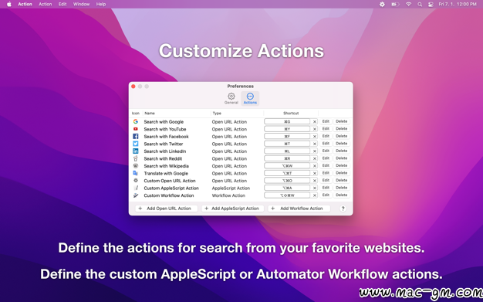Delete the Custom Workflow Action

[341, 195]
